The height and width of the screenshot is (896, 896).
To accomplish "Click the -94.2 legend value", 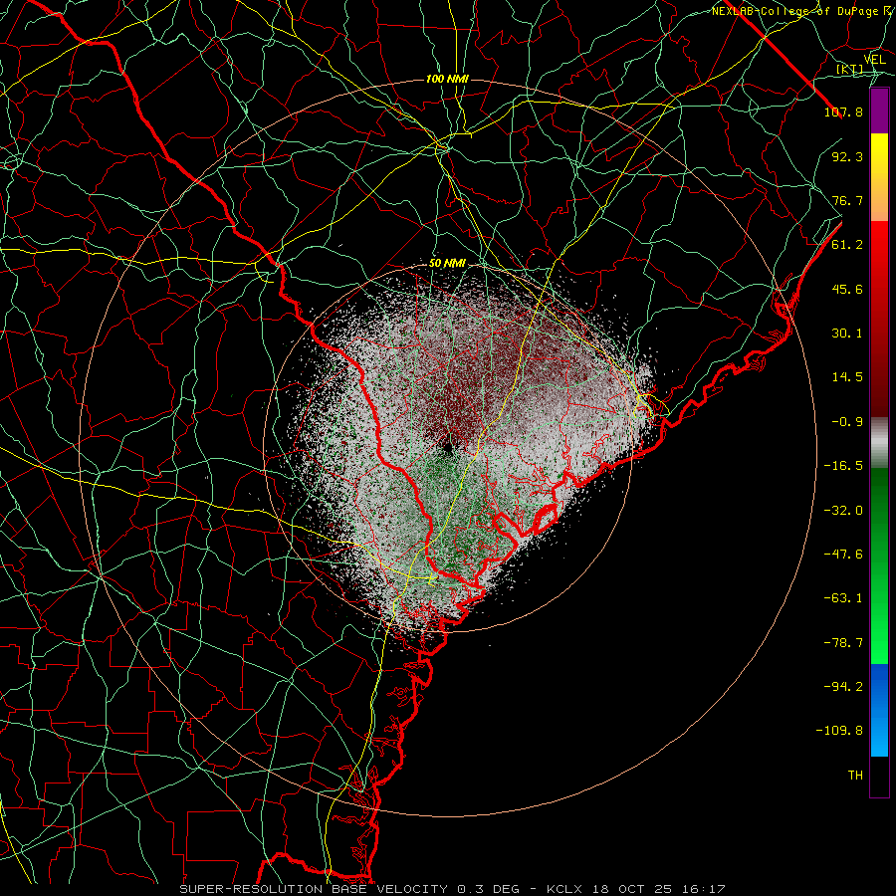I will [x=843, y=686].
